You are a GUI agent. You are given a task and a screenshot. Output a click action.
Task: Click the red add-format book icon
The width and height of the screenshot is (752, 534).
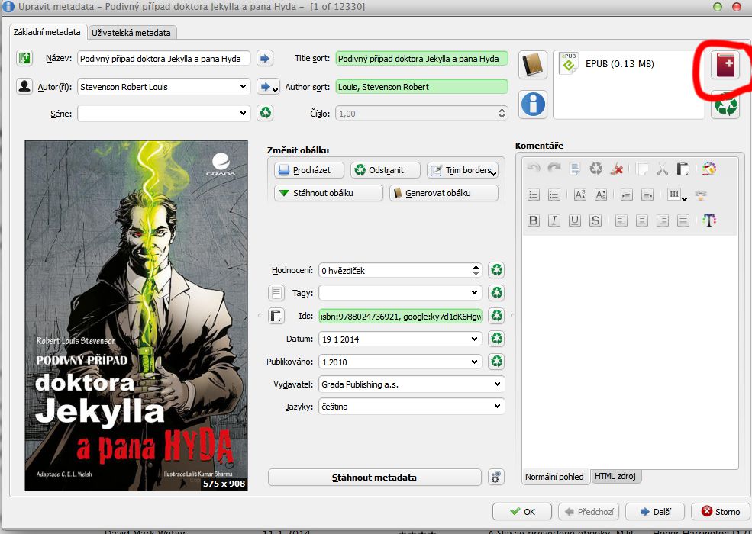pyautogui.click(x=725, y=65)
